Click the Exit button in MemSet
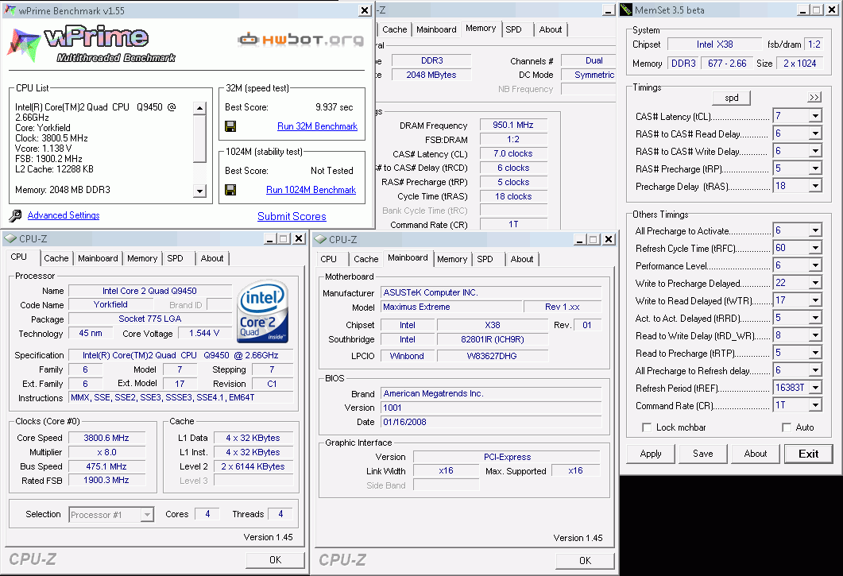 click(809, 454)
